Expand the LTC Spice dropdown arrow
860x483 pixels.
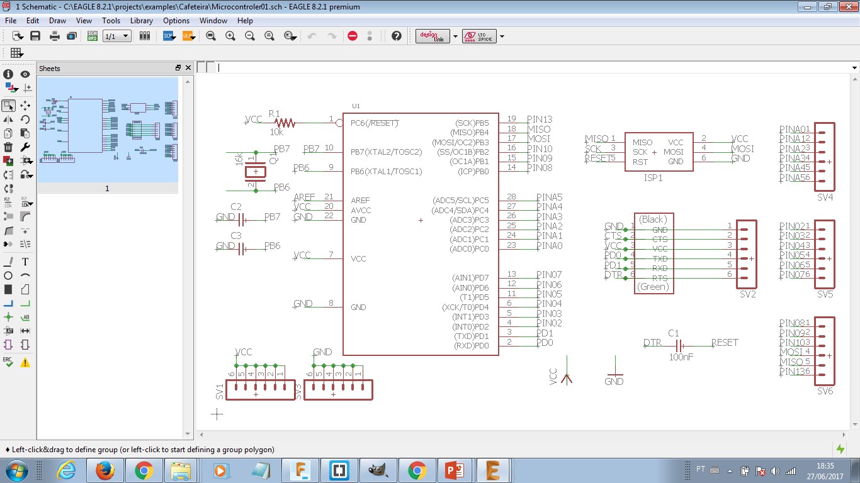pos(502,36)
